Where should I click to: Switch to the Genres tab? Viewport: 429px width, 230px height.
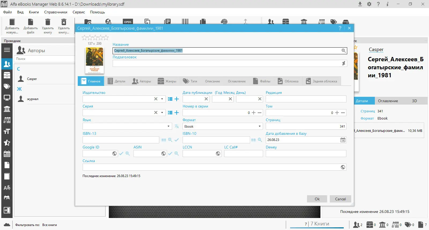[167, 81]
